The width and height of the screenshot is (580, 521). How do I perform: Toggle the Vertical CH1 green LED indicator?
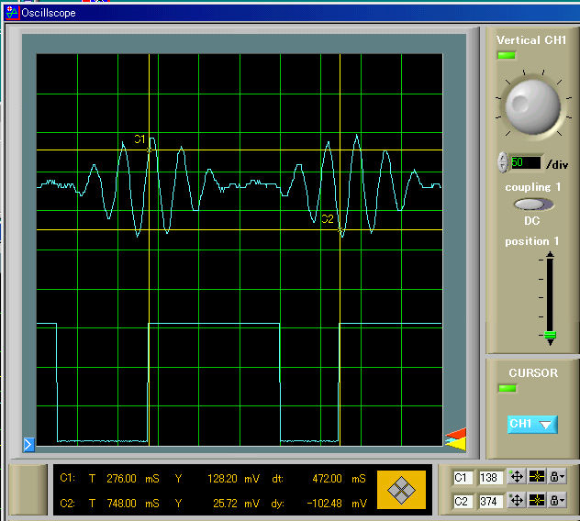(x=507, y=55)
